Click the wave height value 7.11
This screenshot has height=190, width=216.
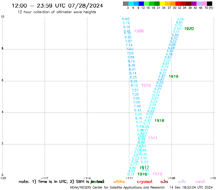click(x=176, y=32)
